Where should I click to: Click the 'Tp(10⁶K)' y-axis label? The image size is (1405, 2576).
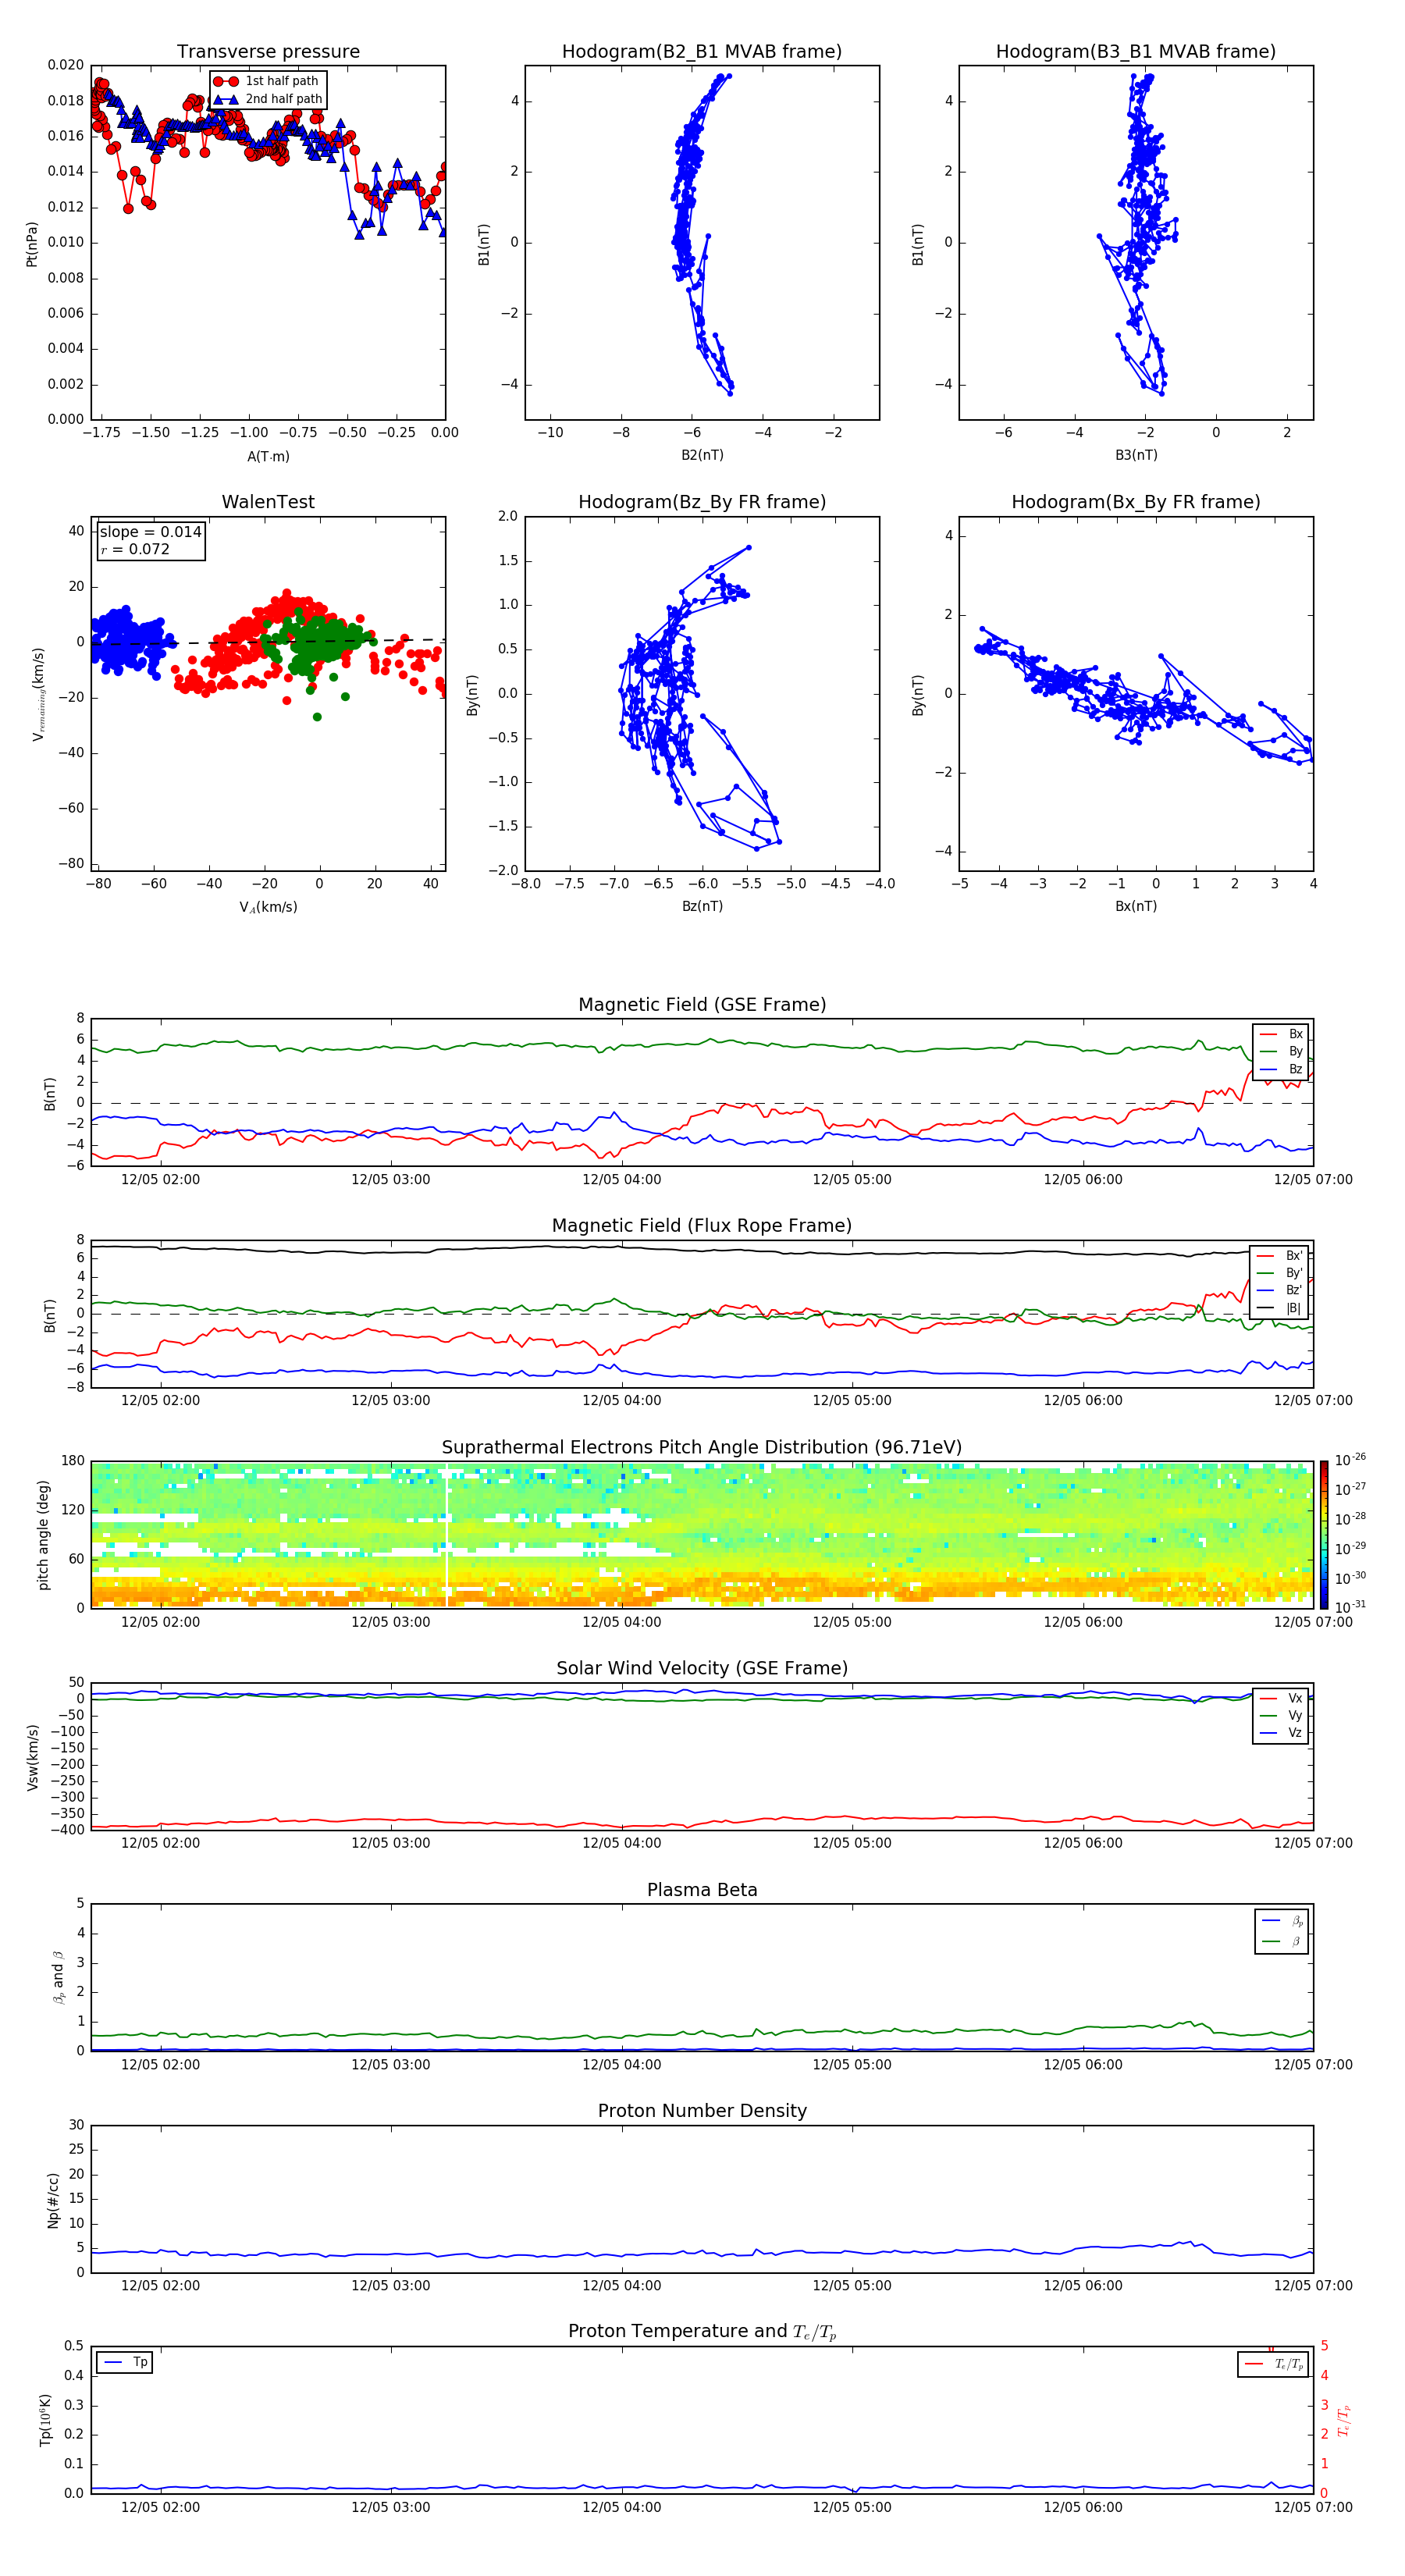(x=45, y=2420)
